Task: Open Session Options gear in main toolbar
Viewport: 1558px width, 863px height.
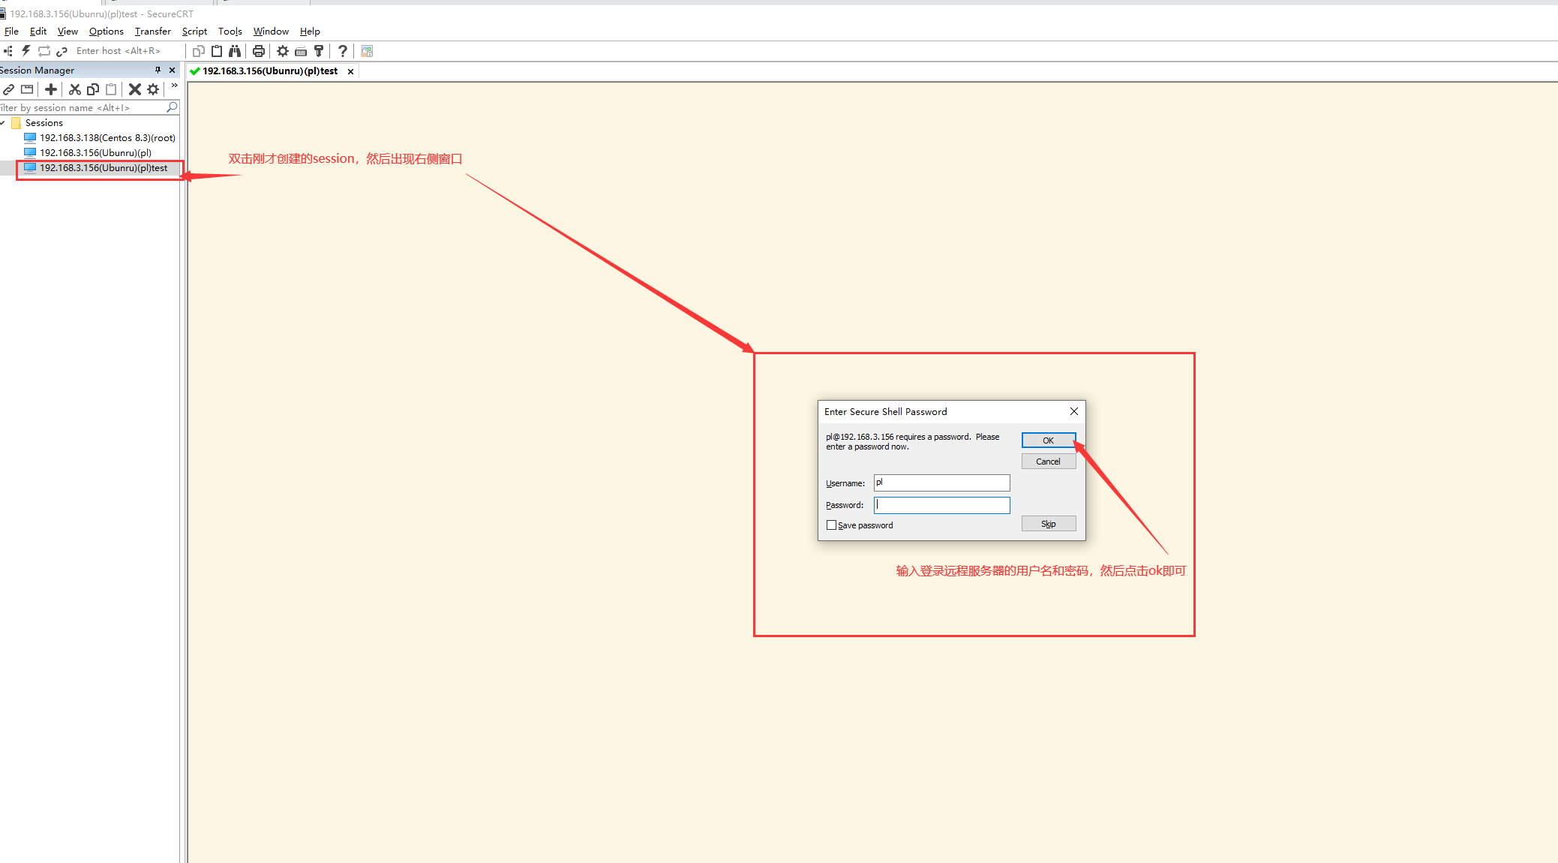Action: (283, 51)
